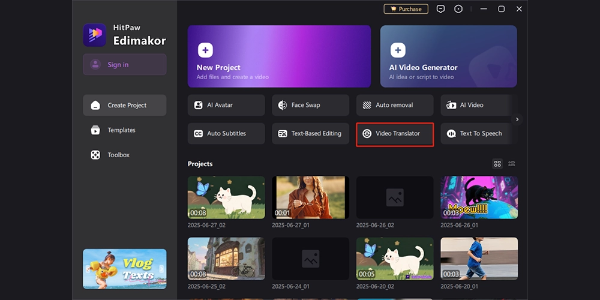Open the hexagon settings icon

[458, 9]
